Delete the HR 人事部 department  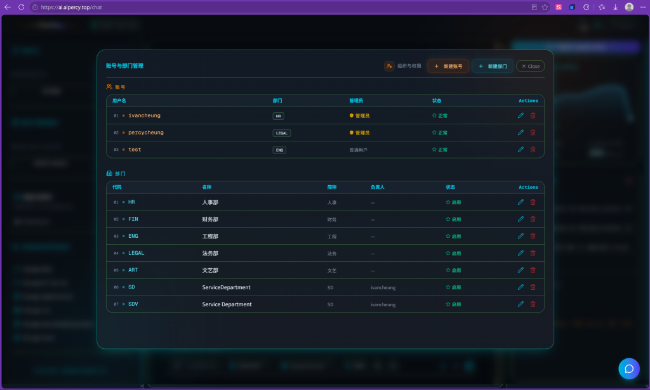click(x=533, y=202)
